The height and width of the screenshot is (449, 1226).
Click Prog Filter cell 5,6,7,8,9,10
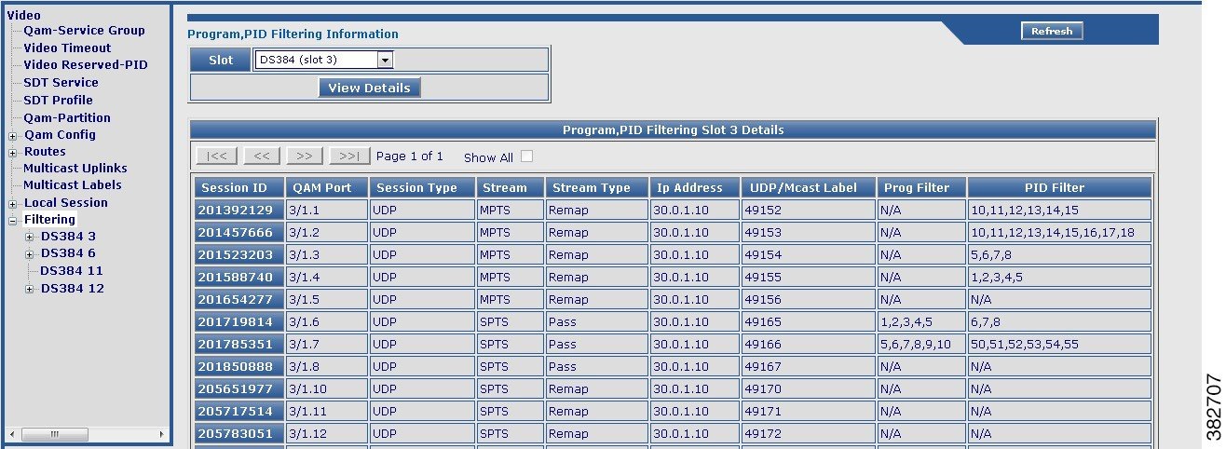click(920, 345)
